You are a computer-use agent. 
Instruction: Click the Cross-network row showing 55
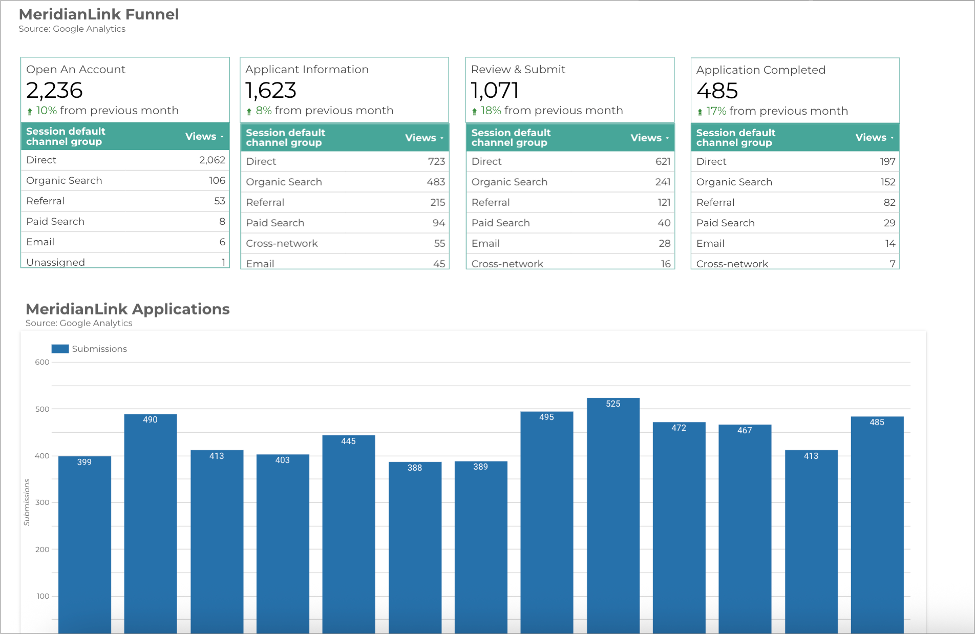(345, 243)
